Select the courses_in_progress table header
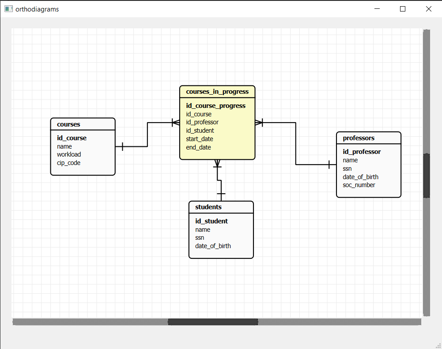Screen dimensions: 442x349 click(x=217, y=92)
